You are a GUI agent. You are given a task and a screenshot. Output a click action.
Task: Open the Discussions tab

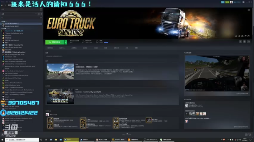click(x=96, y=48)
